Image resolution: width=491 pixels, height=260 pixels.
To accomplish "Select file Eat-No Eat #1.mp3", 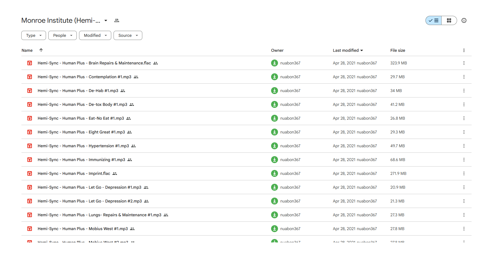I will click(x=246, y=118).
